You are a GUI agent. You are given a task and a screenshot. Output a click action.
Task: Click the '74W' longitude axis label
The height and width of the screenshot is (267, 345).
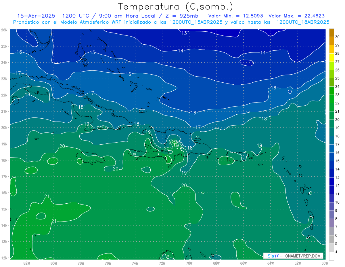[135, 263]
